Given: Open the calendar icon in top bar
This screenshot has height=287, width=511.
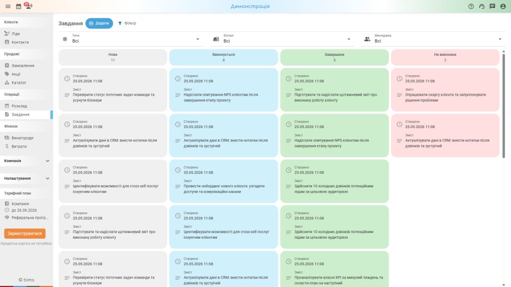Looking at the screenshot, I should (18, 6).
